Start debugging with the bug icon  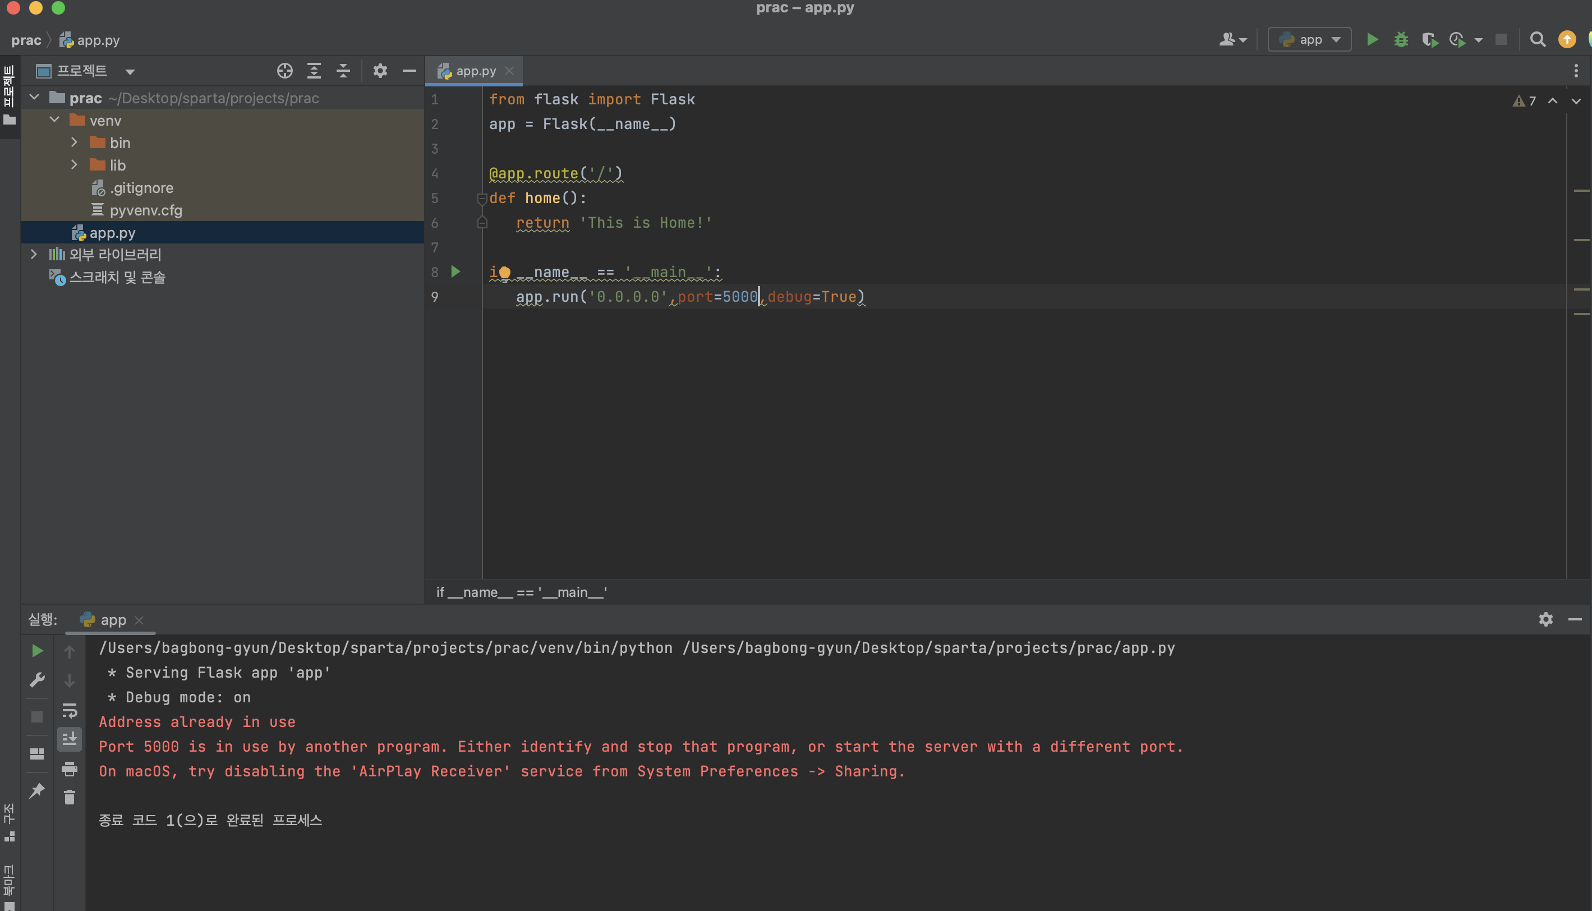coord(1401,40)
